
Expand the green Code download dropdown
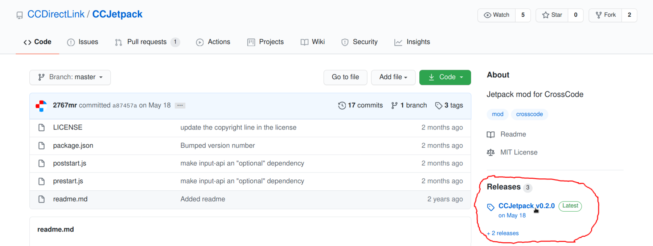point(445,77)
